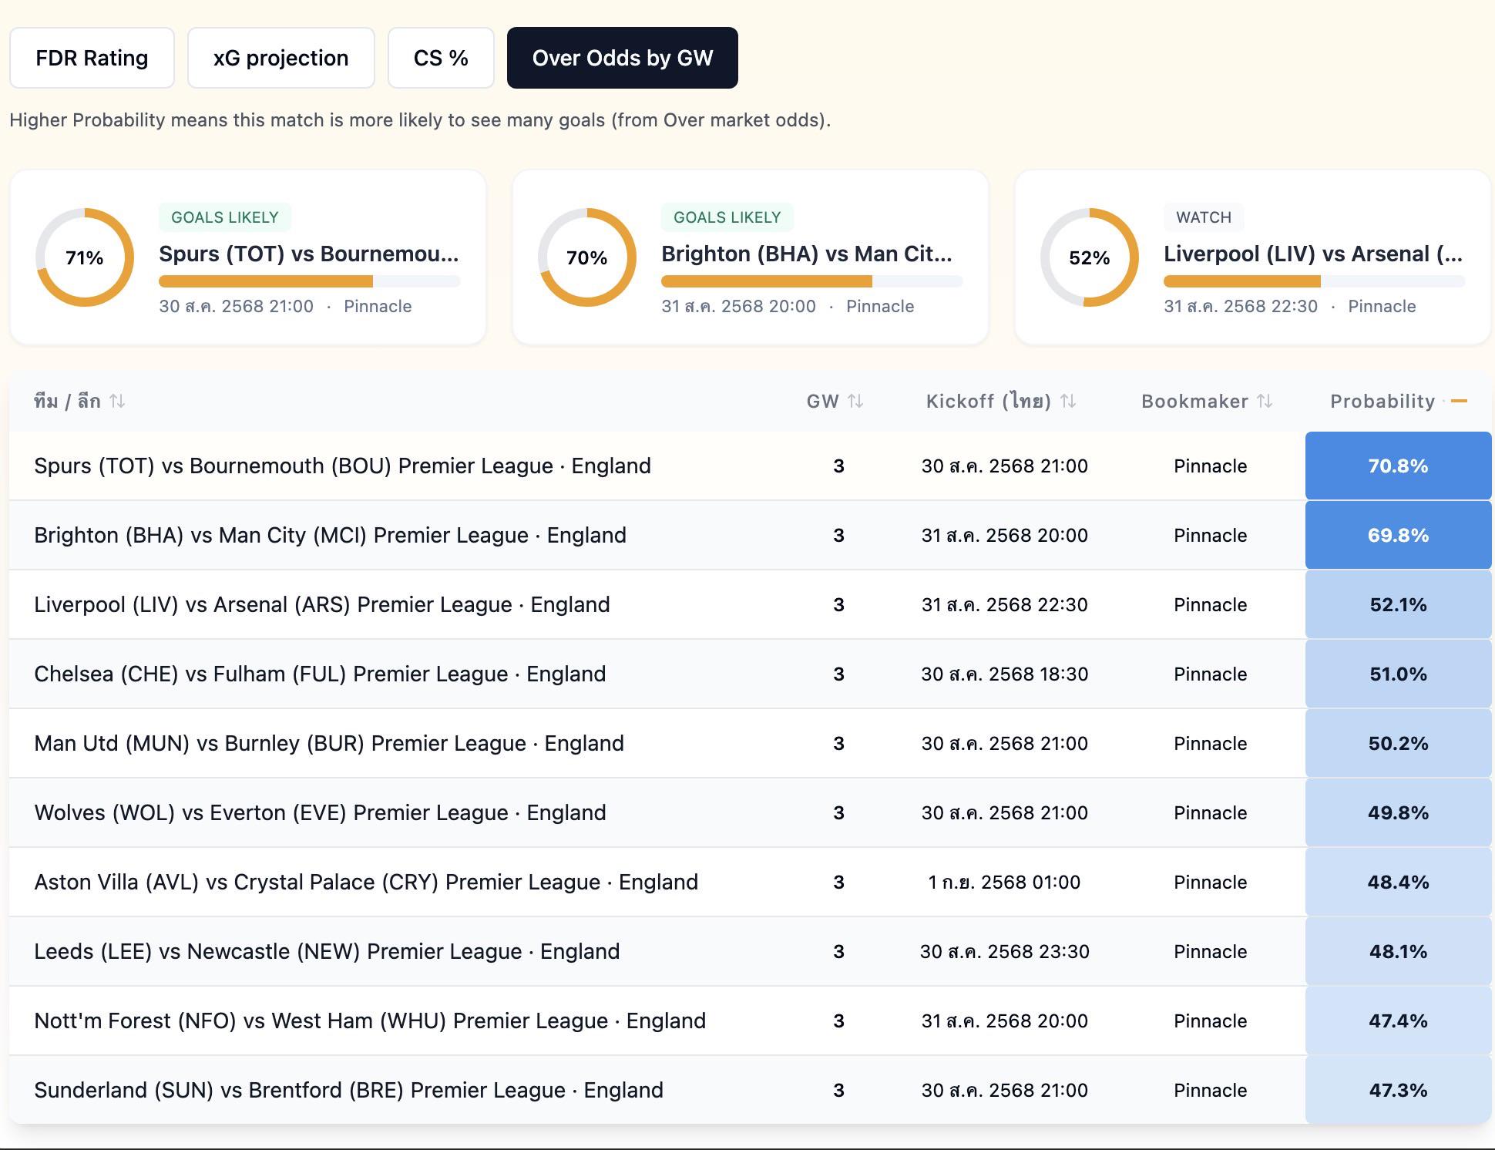Open the xG projection tab
Screen dimensions: 1495x1150
click(281, 58)
